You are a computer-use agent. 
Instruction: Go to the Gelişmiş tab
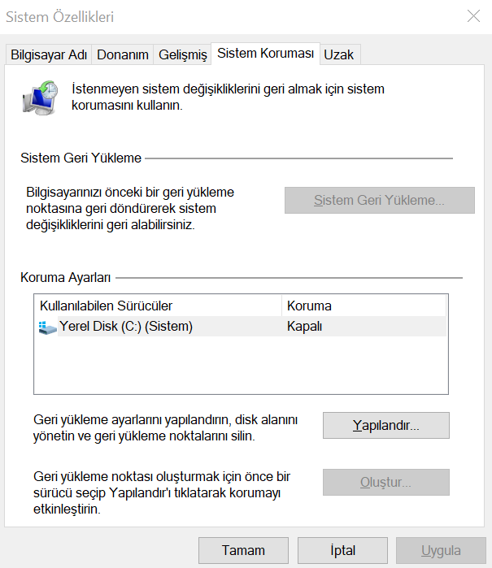click(182, 54)
